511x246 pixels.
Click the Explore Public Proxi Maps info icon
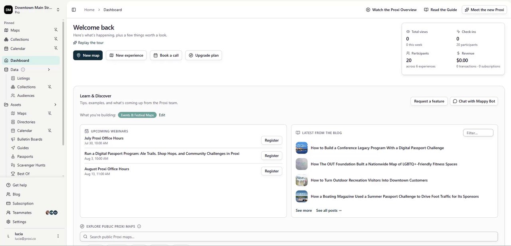pos(139,226)
